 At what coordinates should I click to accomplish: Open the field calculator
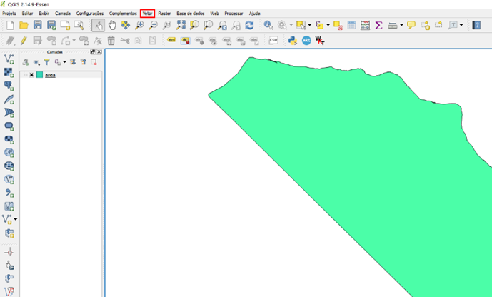click(365, 25)
